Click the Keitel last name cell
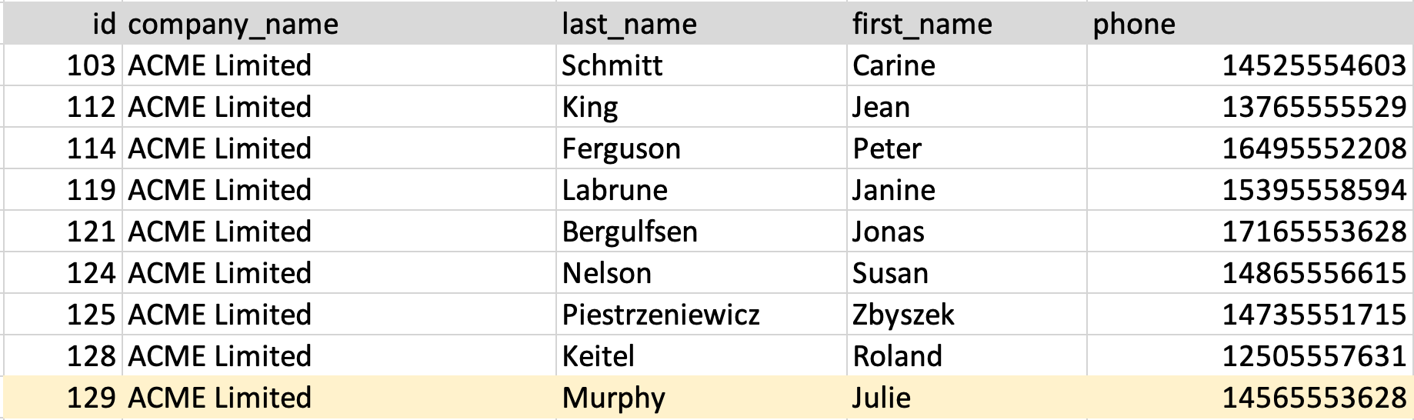 (x=598, y=356)
